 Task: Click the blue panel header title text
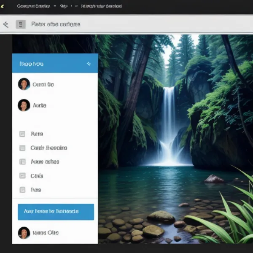[32, 64]
